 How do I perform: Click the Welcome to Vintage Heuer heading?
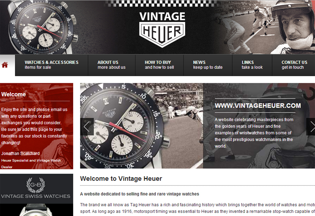coord(121,179)
